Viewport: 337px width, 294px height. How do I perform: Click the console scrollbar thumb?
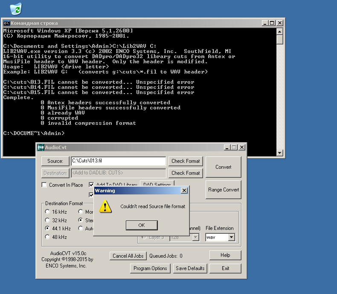point(279,40)
